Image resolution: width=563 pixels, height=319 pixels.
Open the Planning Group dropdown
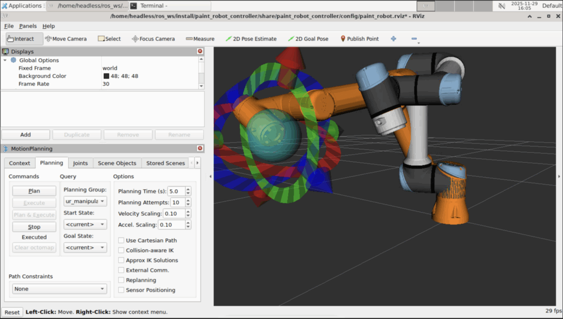[85, 201]
